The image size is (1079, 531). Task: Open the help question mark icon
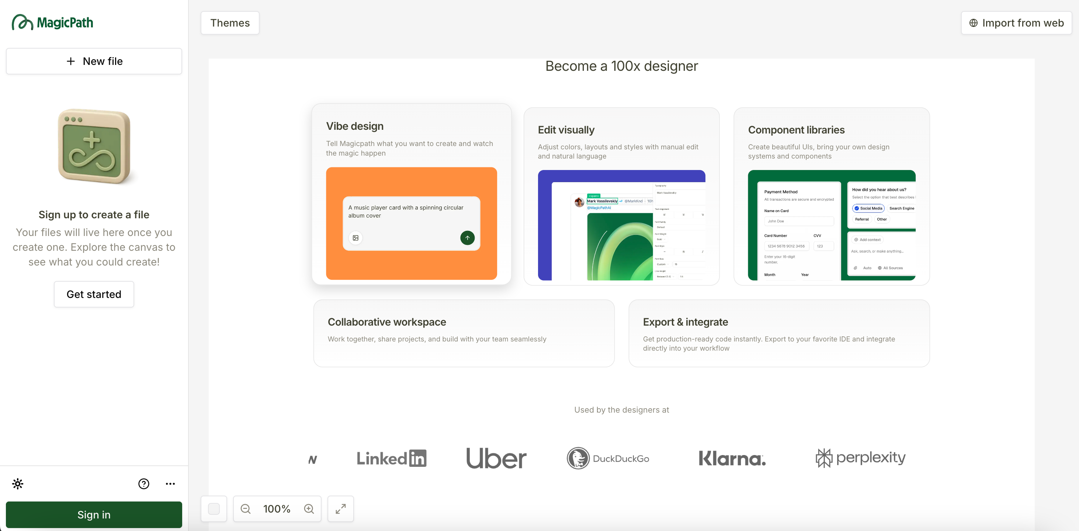coord(144,484)
